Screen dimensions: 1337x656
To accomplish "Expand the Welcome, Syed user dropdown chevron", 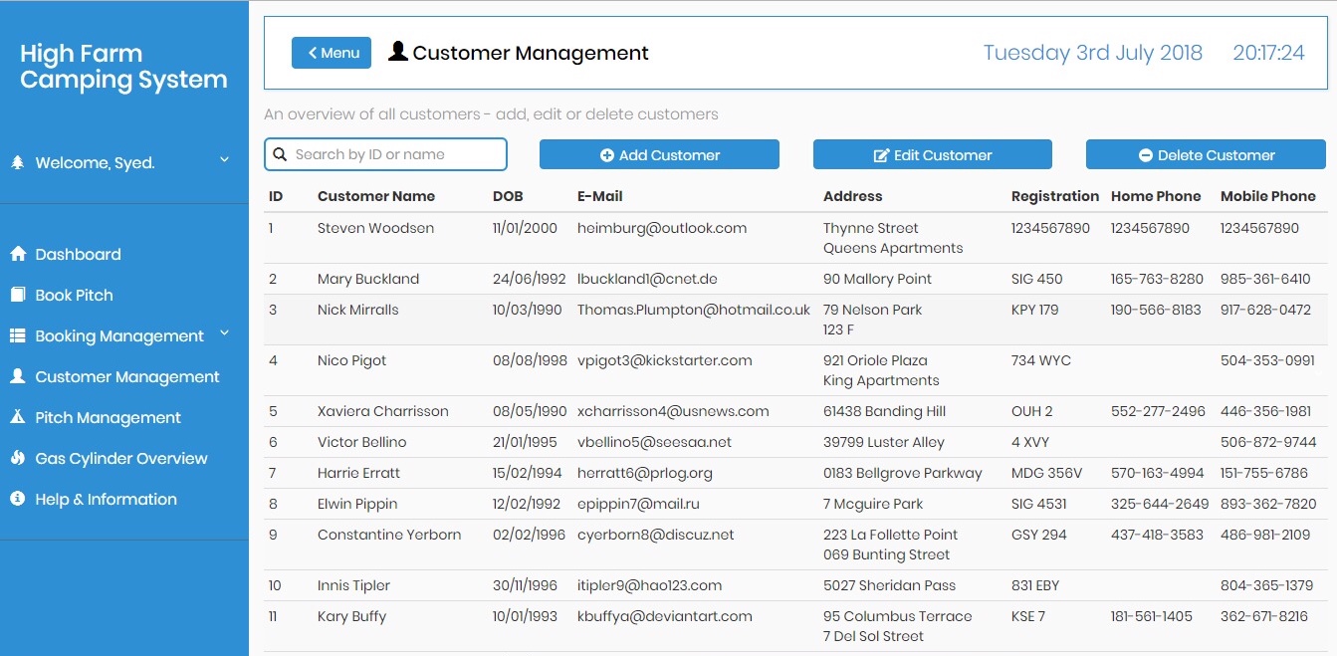I will [224, 160].
